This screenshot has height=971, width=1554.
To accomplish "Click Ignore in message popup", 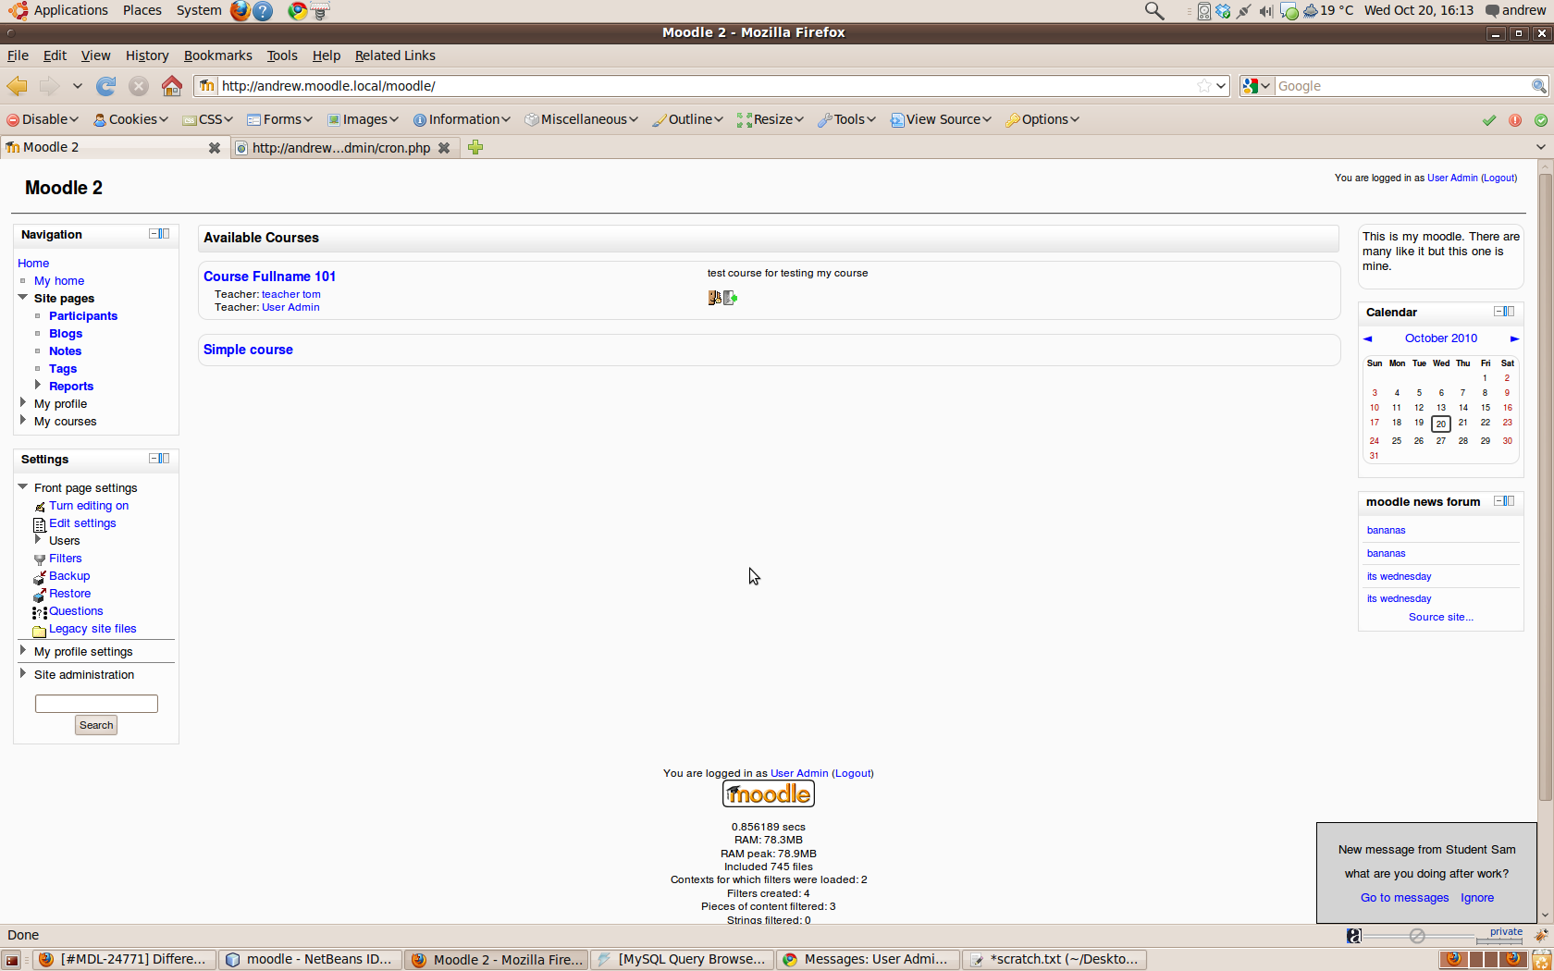I will pos(1477,898).
